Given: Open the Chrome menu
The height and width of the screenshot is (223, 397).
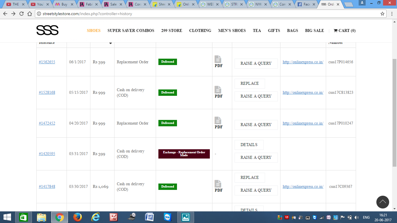Looking at the screenshot, I should tap(391, 14).
